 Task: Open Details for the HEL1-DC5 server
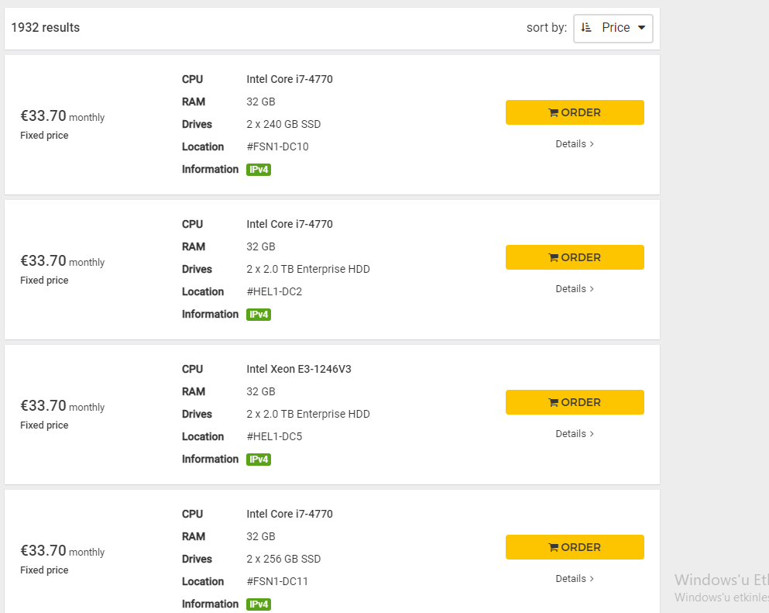[x=575, y=433]
